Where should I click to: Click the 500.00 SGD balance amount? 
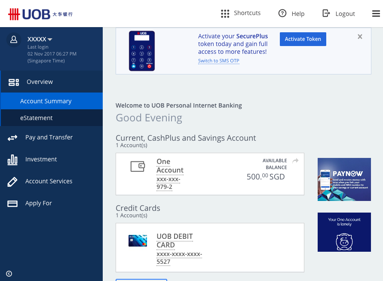click(266, 176)
